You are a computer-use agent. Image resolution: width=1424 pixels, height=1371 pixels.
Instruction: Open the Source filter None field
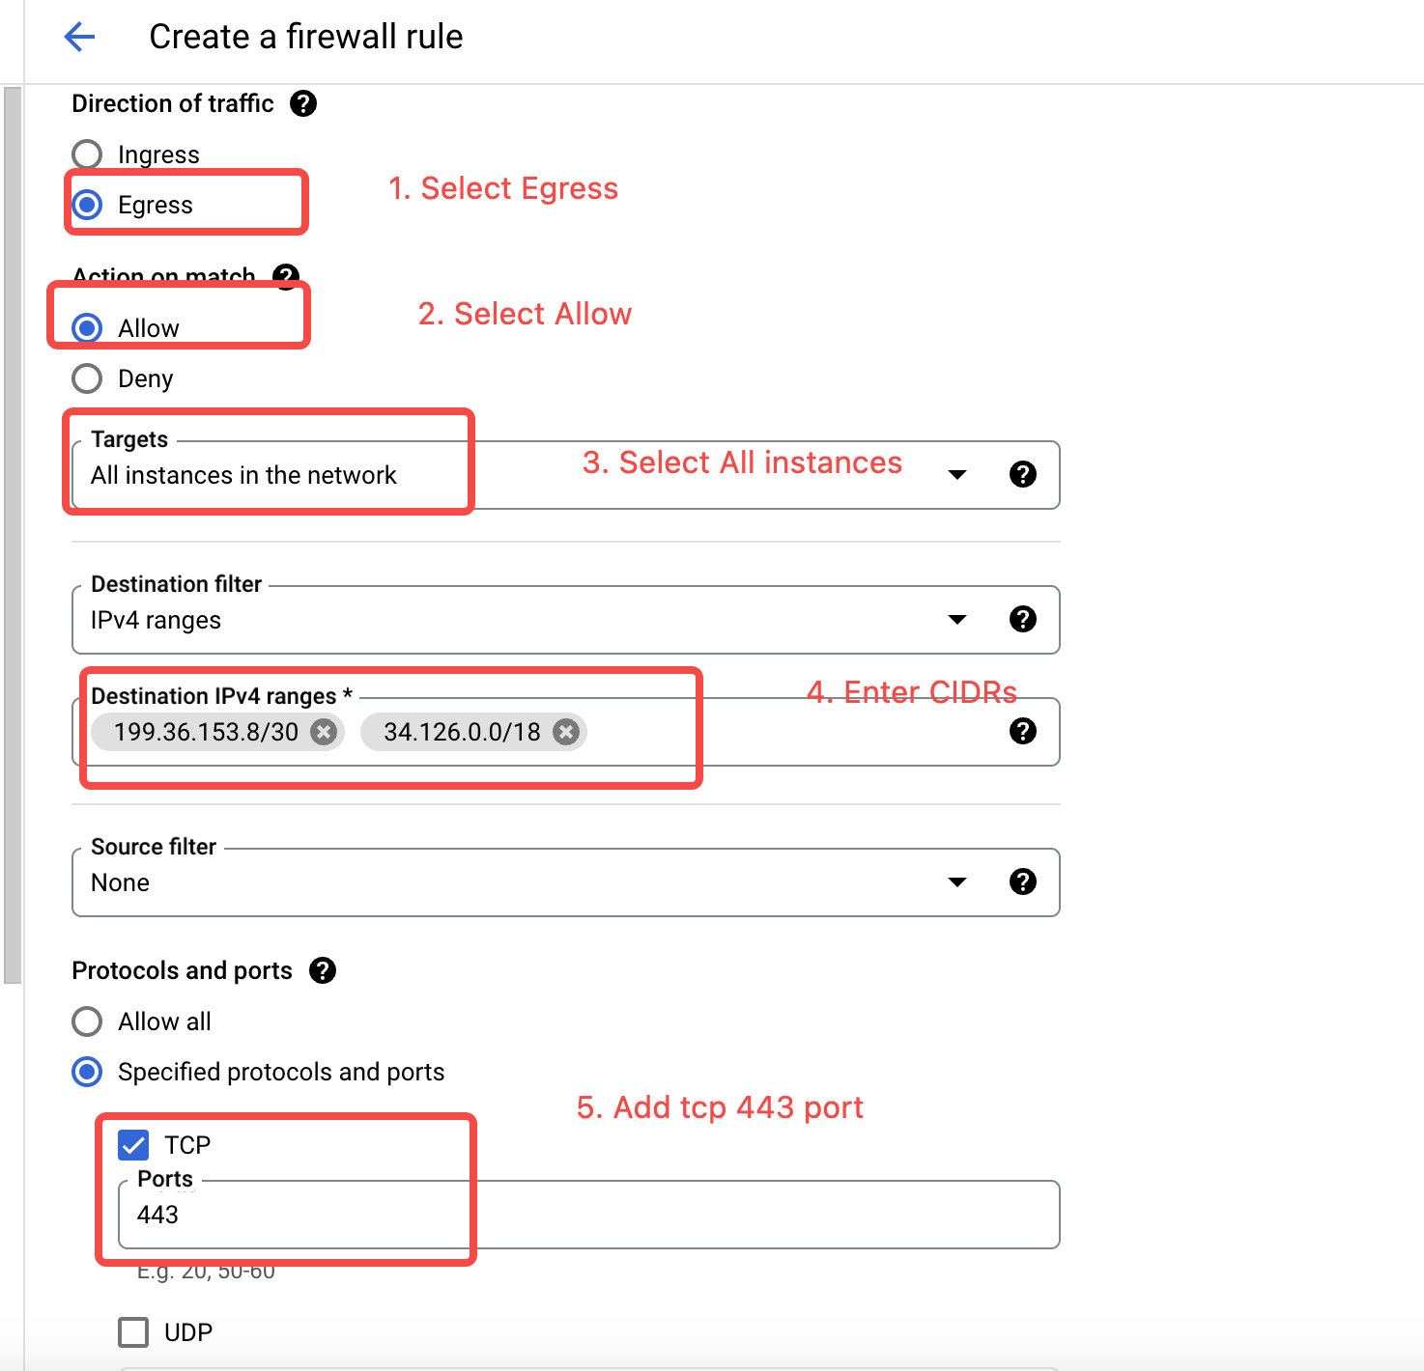click(x=566, y=881)
